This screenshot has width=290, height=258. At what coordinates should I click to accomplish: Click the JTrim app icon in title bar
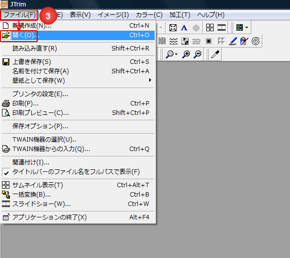(4, 4)
